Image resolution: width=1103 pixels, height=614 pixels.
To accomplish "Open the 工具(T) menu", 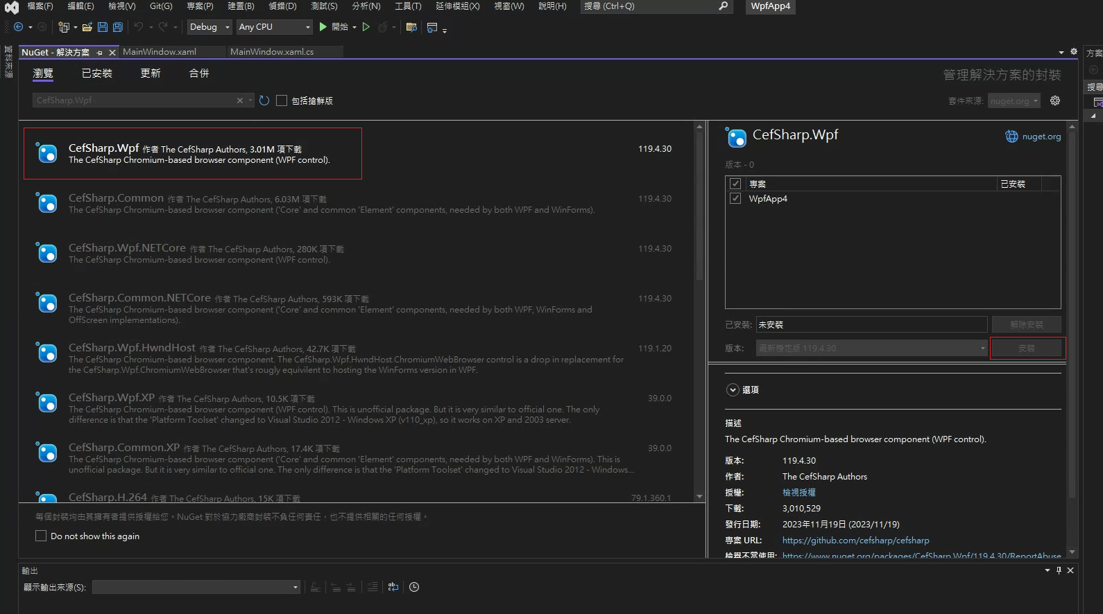I will tap(408, 6).
